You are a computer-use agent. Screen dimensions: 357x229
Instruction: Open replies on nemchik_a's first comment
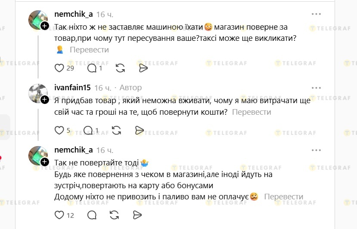[x=92, y=68]
